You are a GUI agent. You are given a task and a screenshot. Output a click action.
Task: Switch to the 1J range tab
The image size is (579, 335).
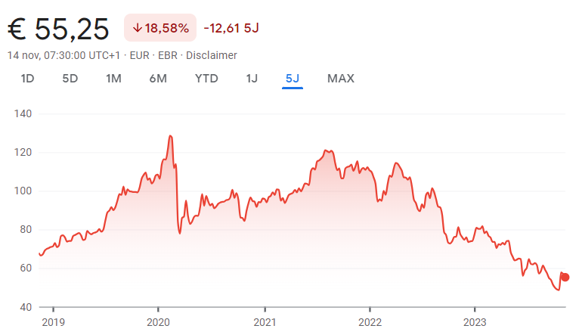tap(252, 79)
